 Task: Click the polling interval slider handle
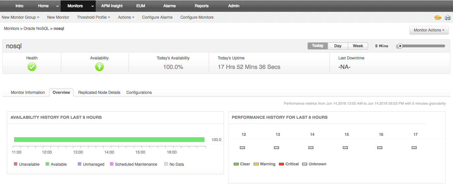(x=400, y=46)
